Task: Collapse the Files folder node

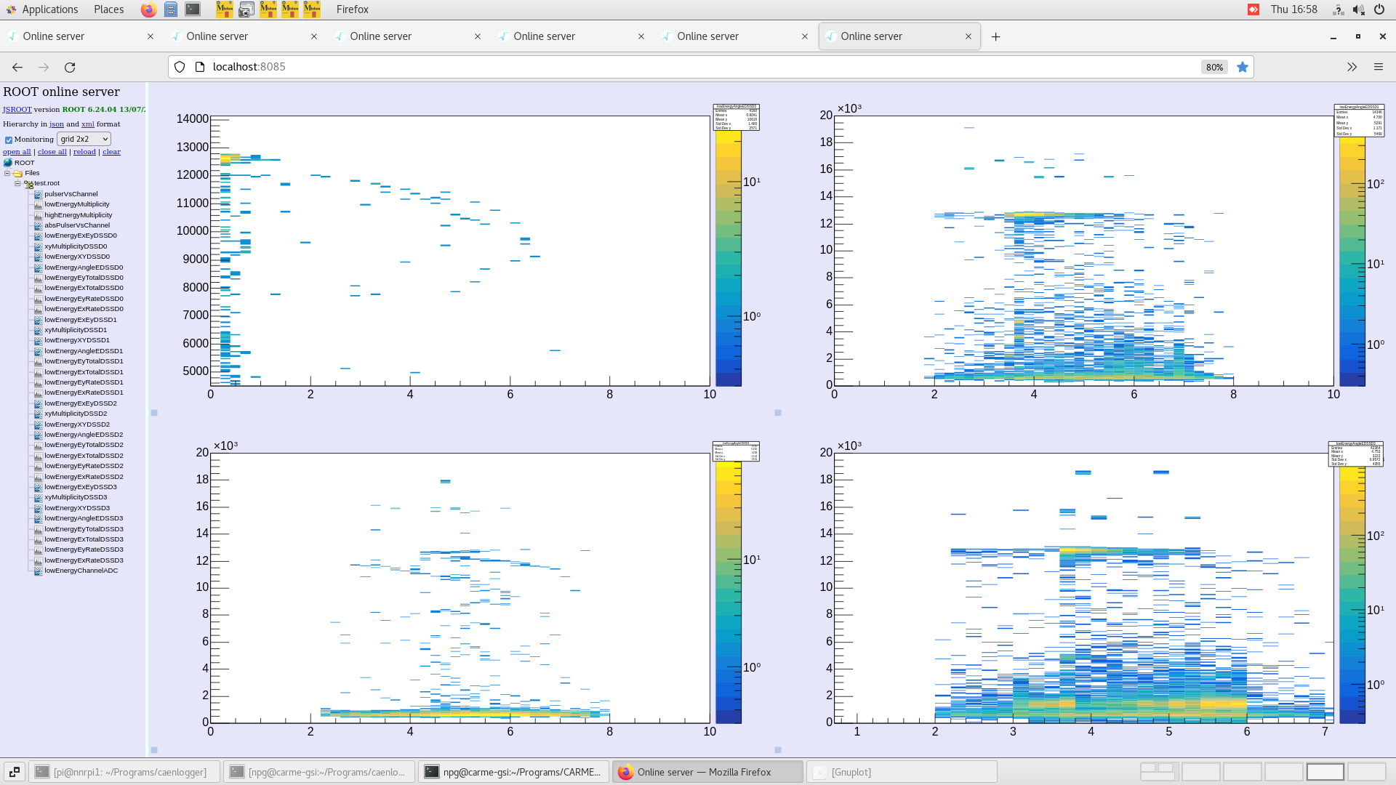Action: 7,173
